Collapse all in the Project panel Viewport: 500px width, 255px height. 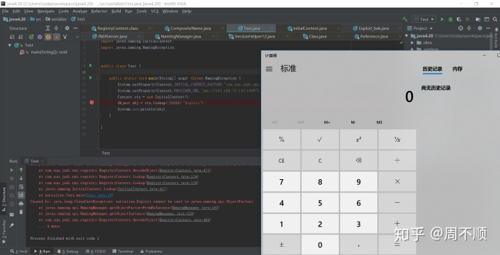(x=469, y=28)
